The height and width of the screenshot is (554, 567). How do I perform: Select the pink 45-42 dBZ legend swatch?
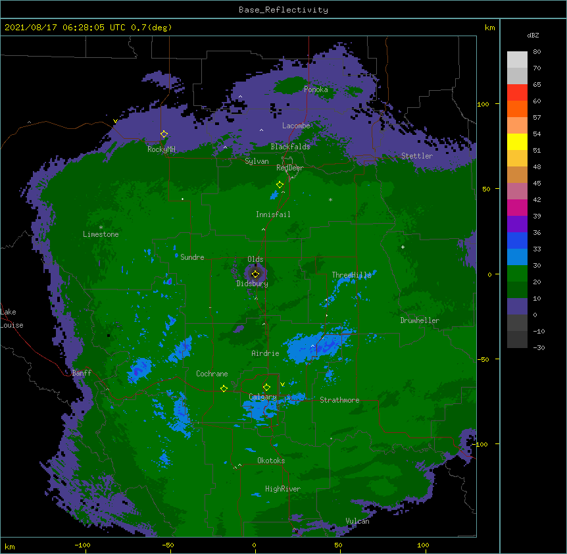click(x=517, y=191)
